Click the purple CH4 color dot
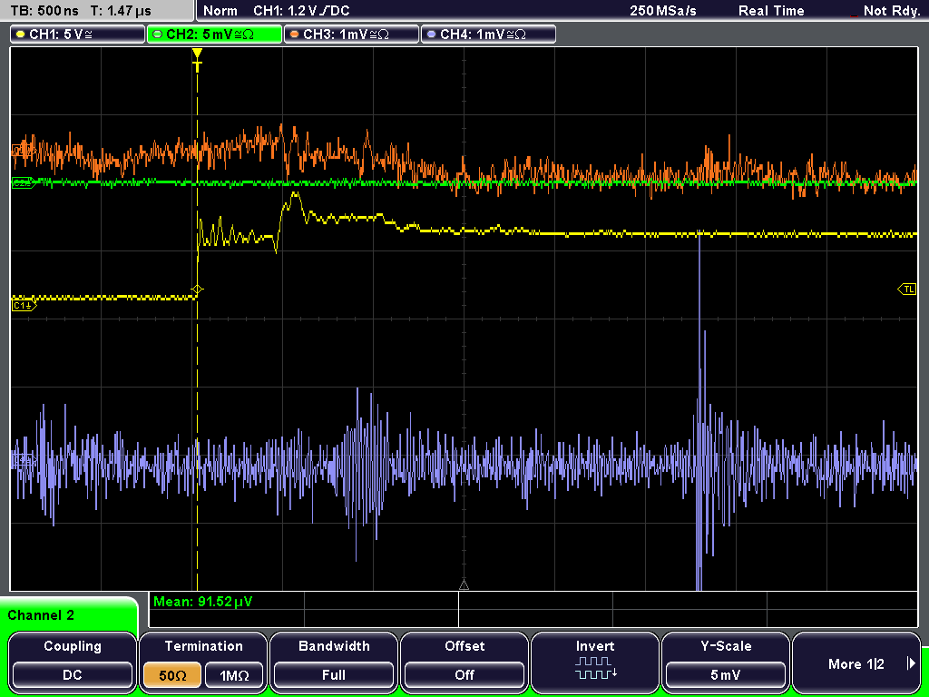 coord(431,34)
